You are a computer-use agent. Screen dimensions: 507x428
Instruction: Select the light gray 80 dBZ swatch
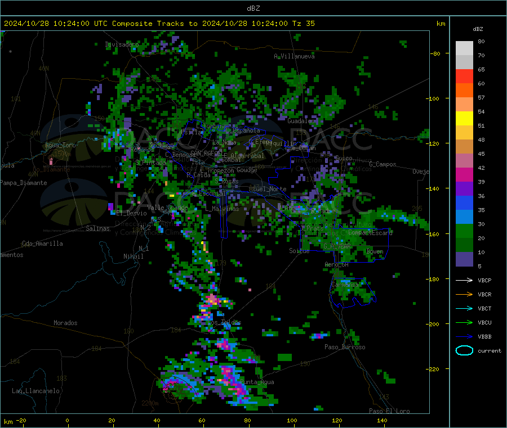point(464,48)
